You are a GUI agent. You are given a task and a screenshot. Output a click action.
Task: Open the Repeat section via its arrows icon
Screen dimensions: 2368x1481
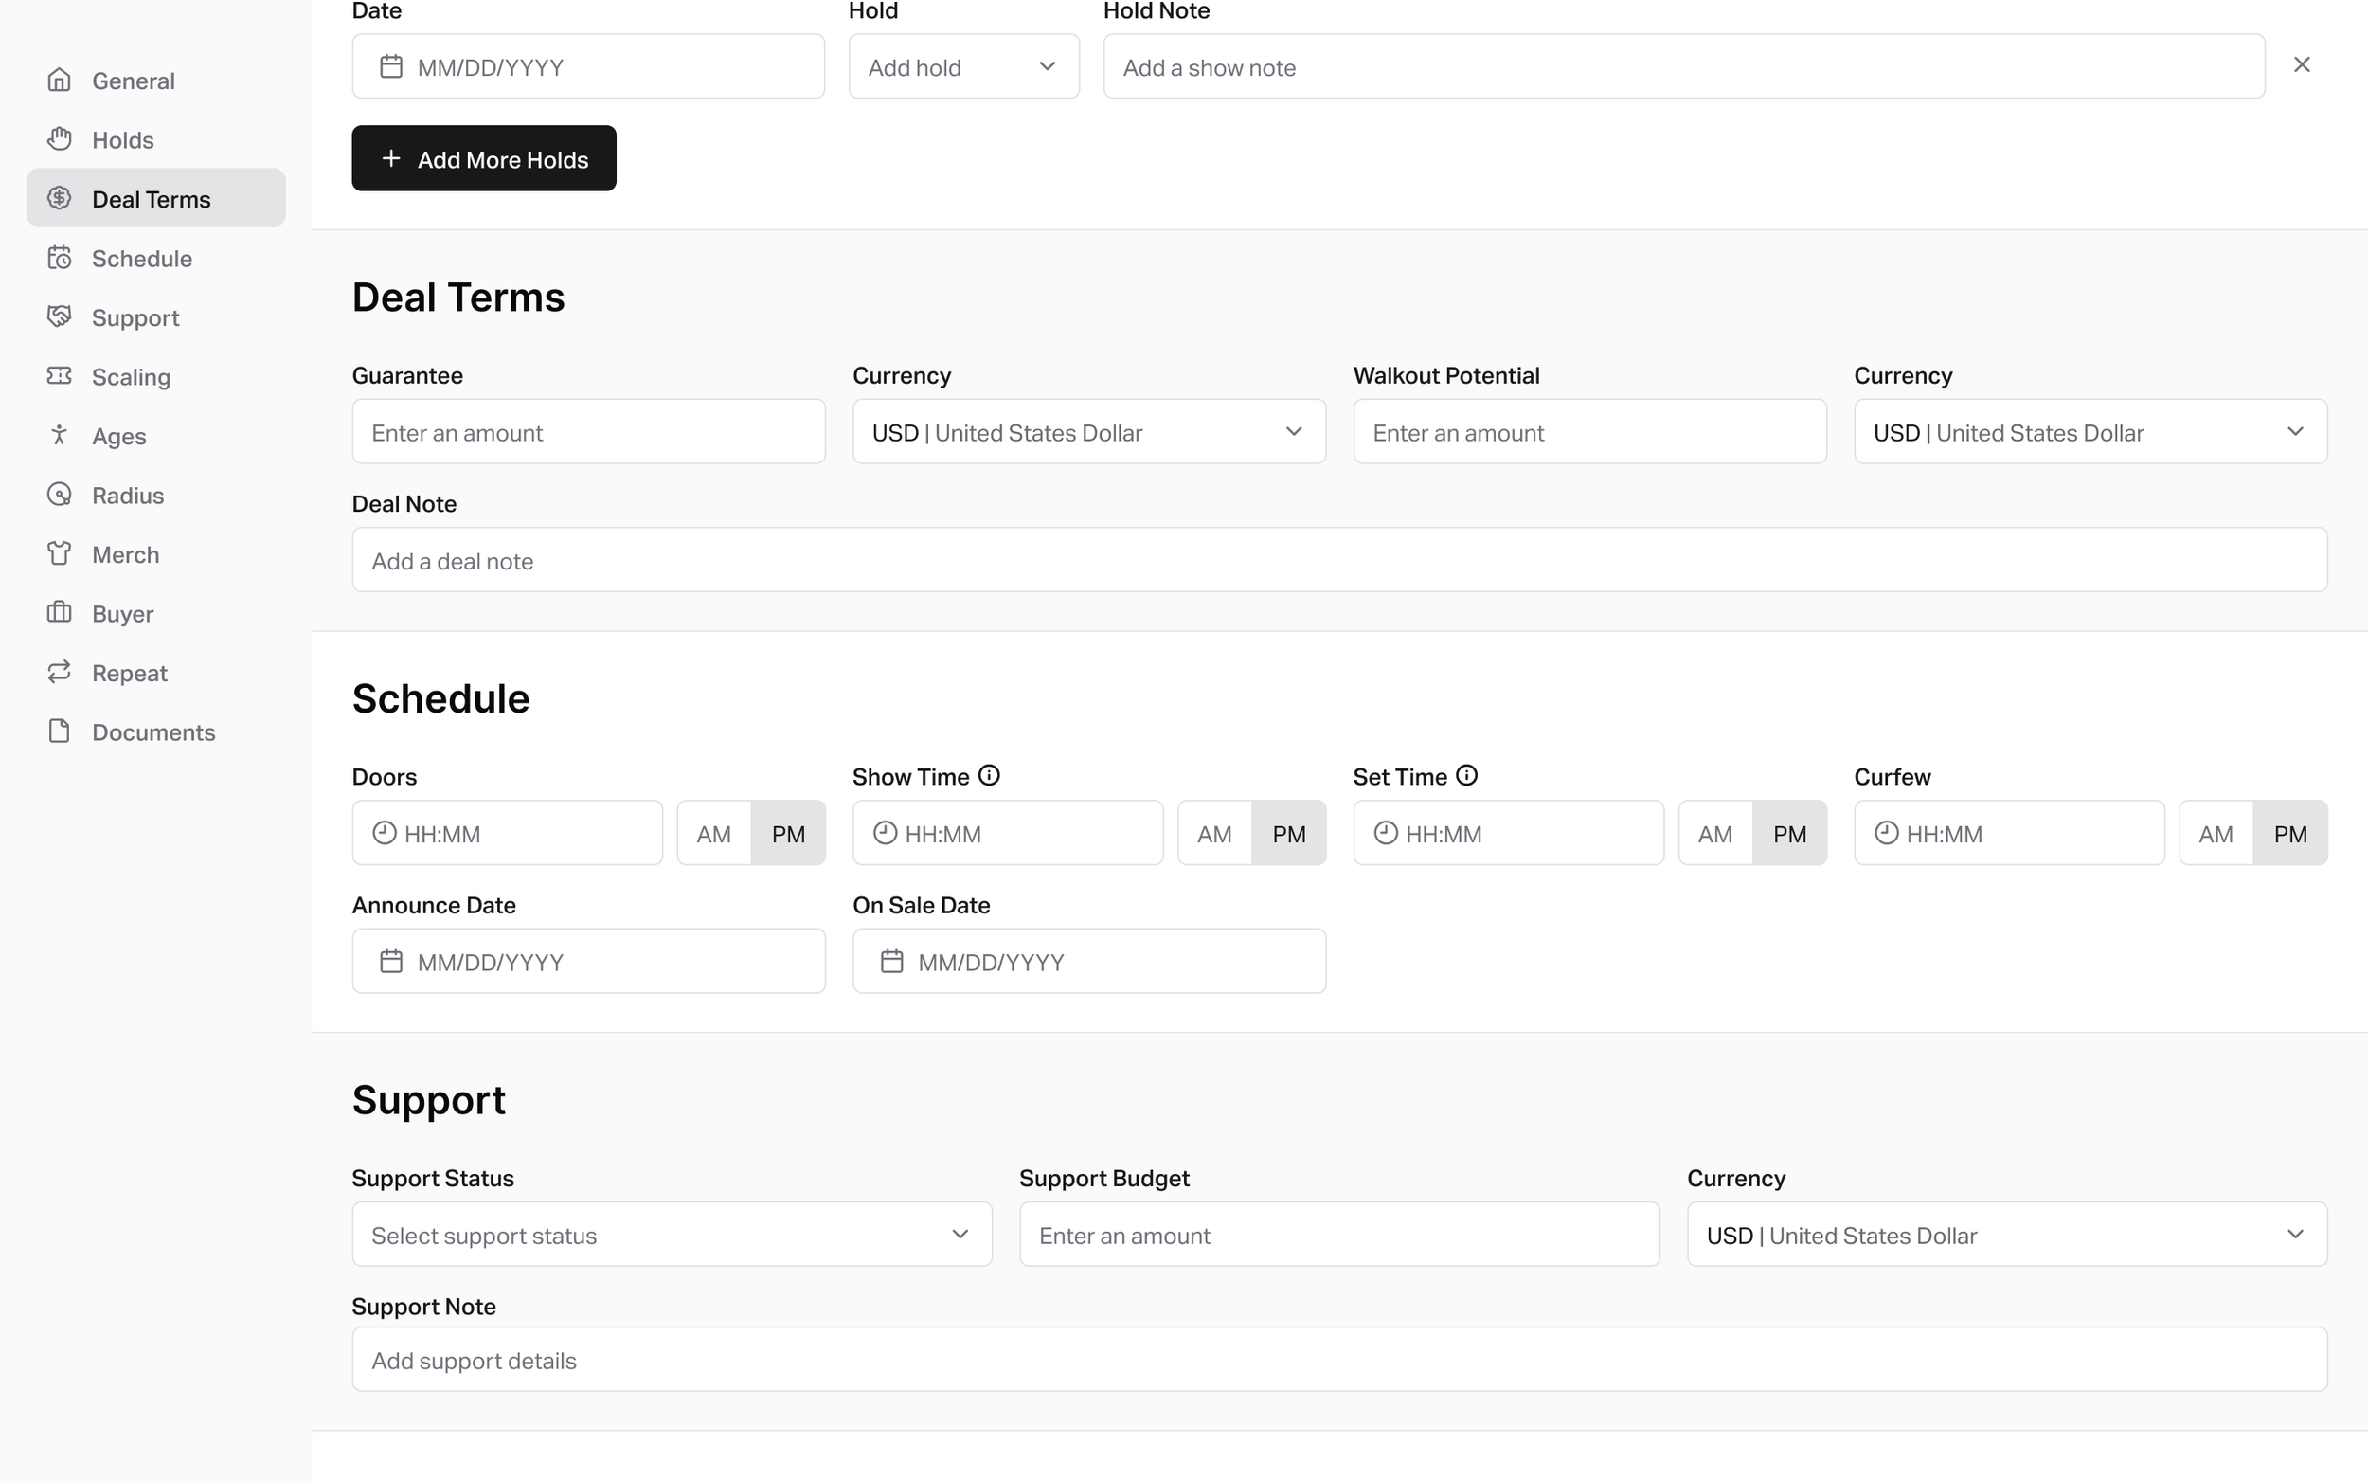point(60,672)
